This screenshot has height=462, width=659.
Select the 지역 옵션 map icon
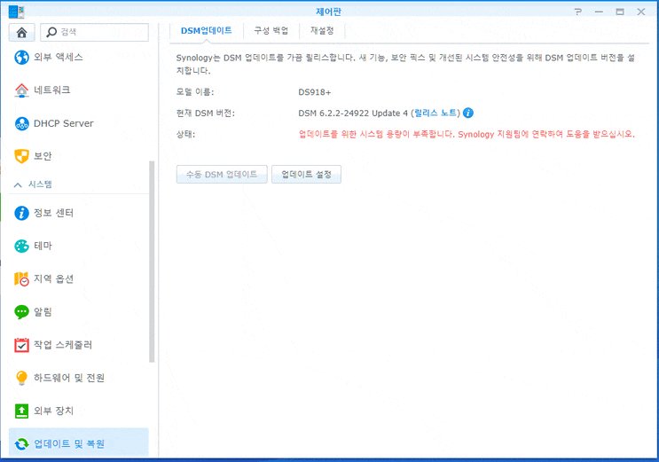pyautogui.click(x=21, y=278)
